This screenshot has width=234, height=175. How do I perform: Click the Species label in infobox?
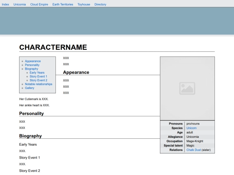pos(177,128)
